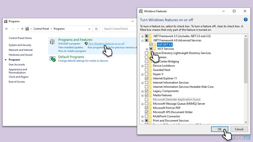
Task: Click the Control Panel icon in address bar
Action: pyautogui.click(x=27, y=29)
